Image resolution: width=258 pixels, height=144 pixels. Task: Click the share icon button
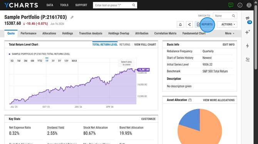[x=189, y=25]
